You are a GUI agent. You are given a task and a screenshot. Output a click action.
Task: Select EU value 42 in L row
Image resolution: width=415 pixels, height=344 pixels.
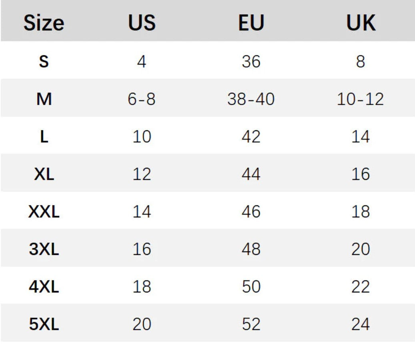[x=251, y=137]
